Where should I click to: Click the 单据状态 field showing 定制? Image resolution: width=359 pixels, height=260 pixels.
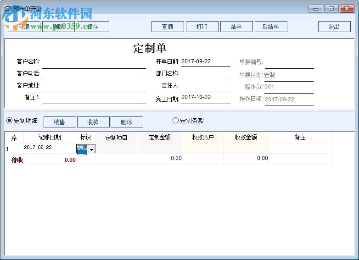pos(289,76)
